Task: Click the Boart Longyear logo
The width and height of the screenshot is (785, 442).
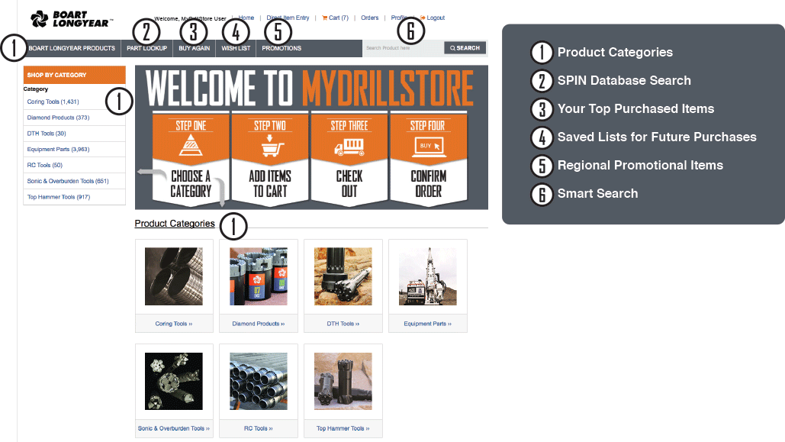Action: [x=72, y=19]
